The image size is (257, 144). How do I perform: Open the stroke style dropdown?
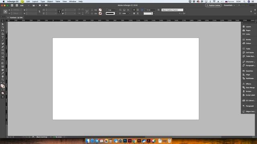[x=116, y=13]
